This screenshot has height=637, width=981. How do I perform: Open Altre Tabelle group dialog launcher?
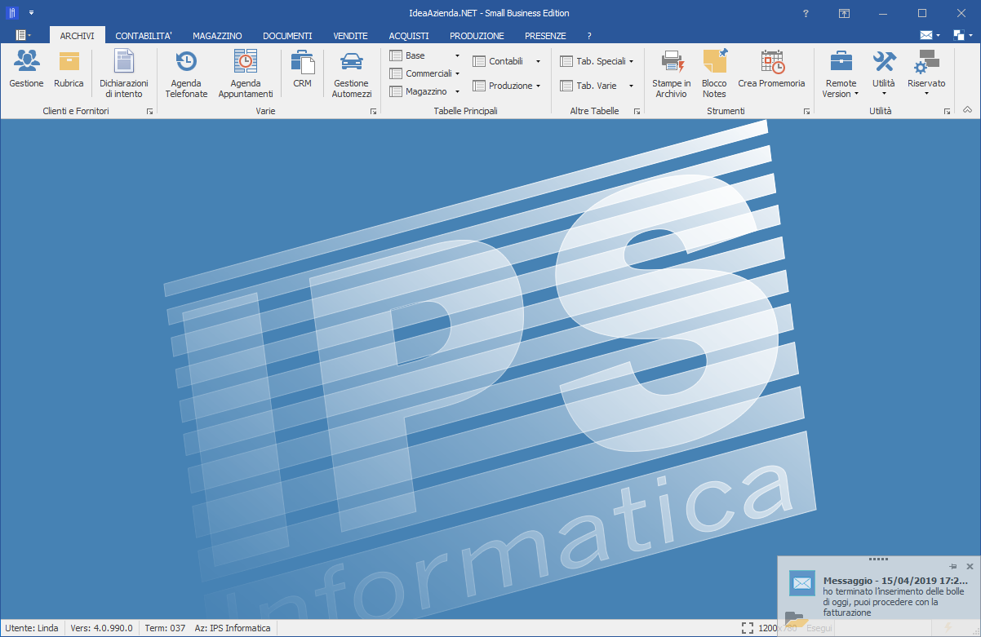tap(637, 111)
